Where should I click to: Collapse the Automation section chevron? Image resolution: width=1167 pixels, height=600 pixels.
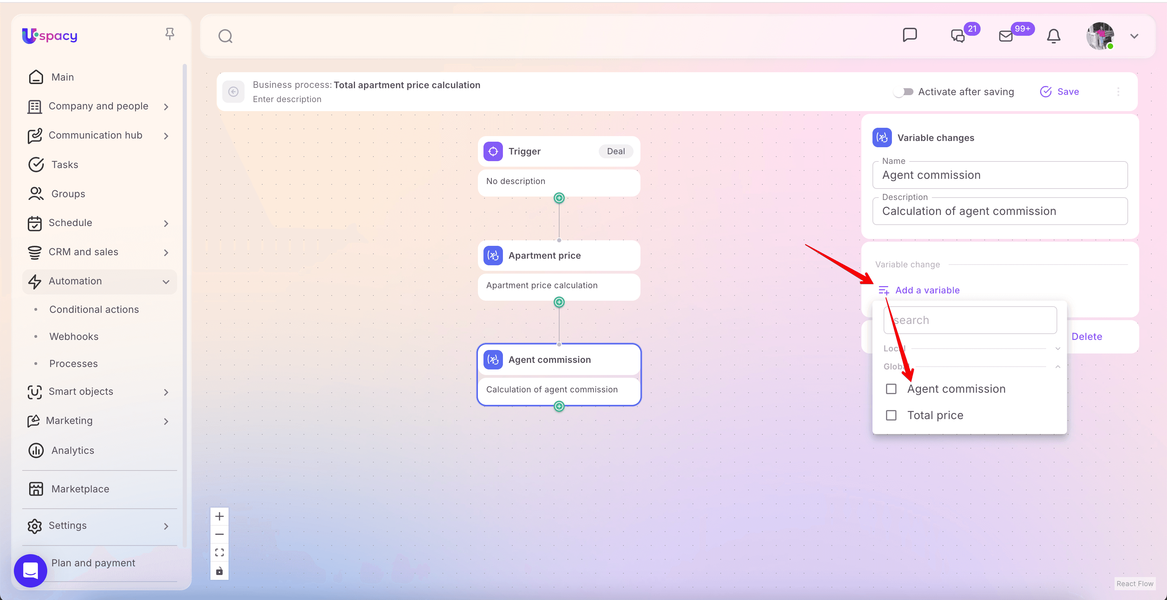[166, 282]
